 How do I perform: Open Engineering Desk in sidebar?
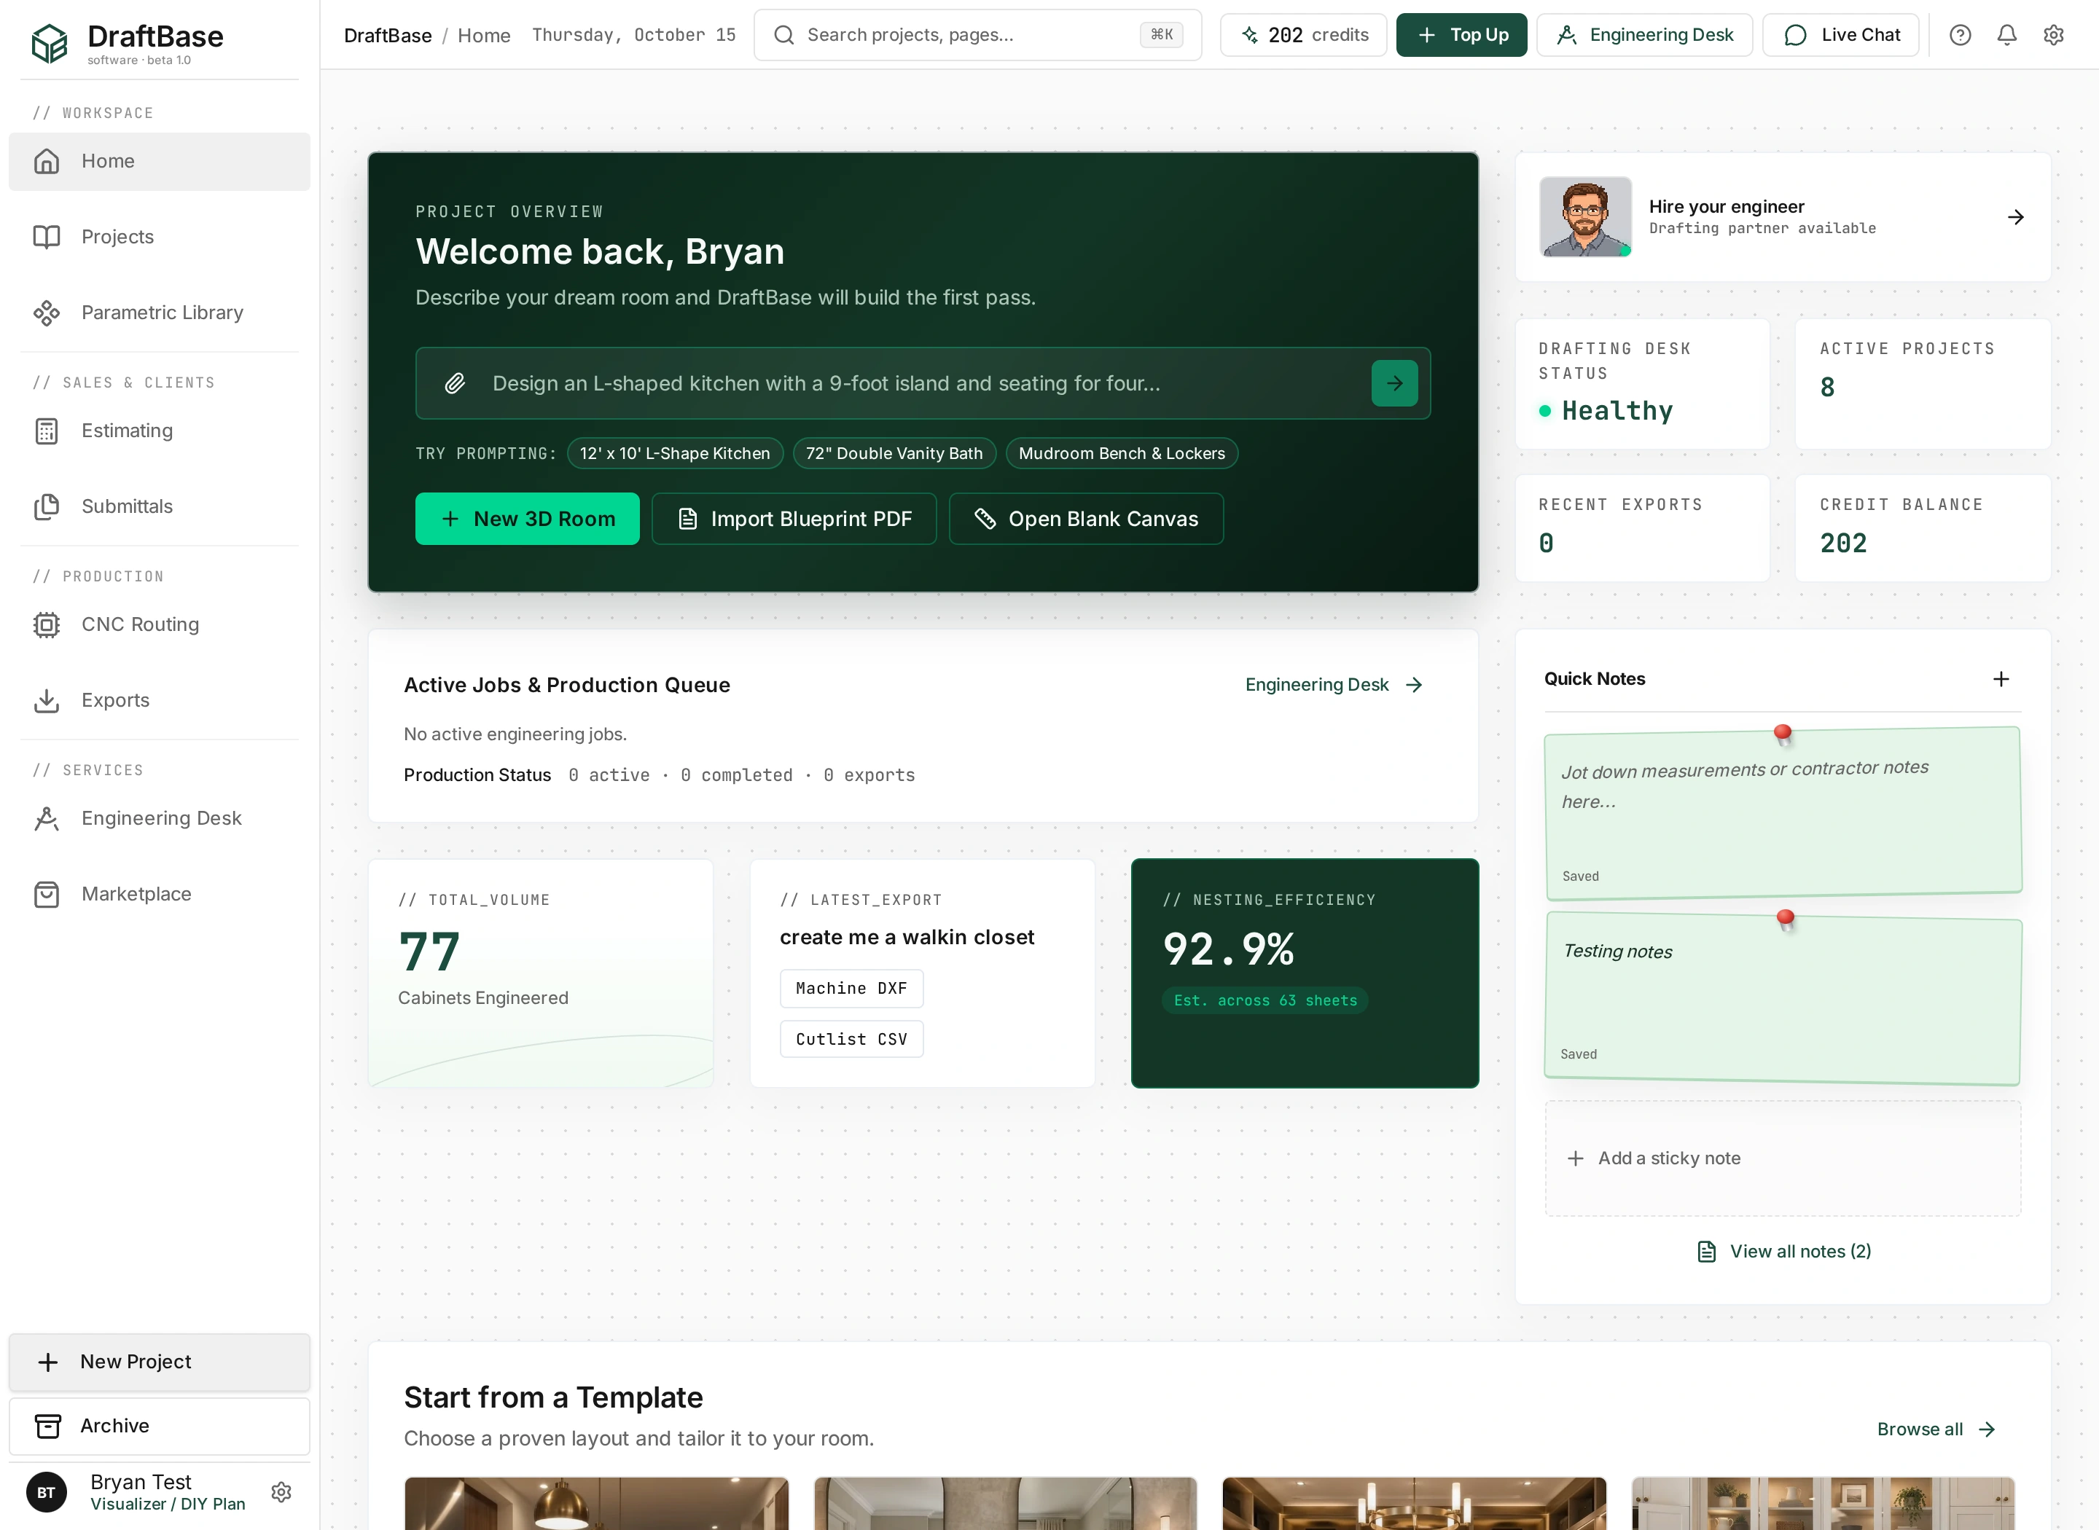[160, 817]
